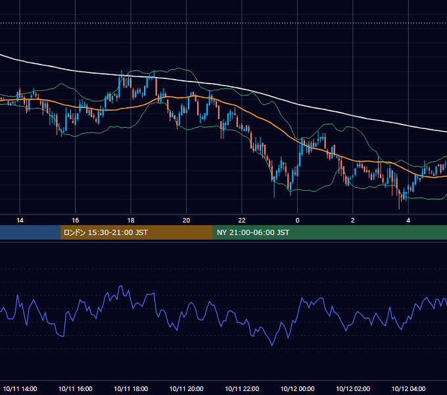Click the 18 hour label on price chart axis
Screen dimensions: 447x395
tap(131, 221)
